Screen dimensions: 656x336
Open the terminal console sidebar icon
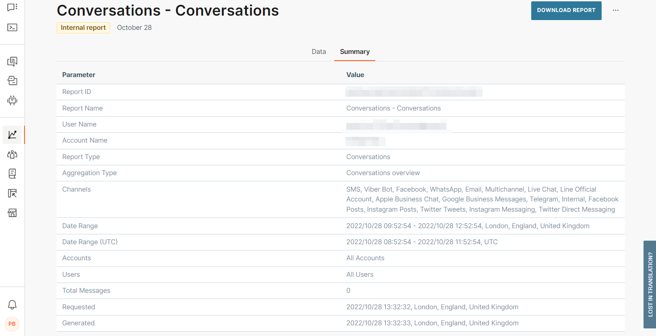pos(12,28)
